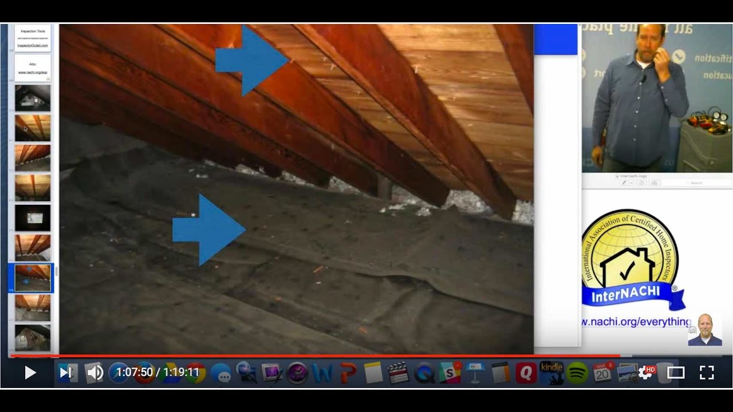Viewport: 733px width, 412px height.
Task: Open the purple round app in Dock
Action: click(297, 374)
